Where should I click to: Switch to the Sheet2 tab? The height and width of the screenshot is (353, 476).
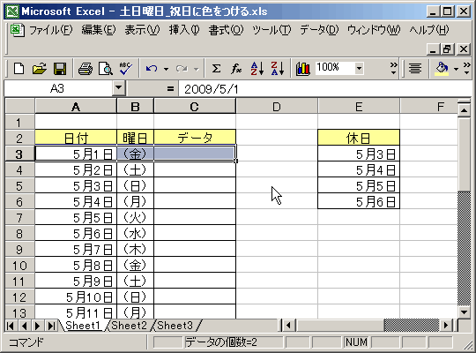[129, 326]
